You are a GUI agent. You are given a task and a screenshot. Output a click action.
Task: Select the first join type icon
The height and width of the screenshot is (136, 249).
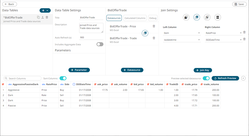coord(186,17)
